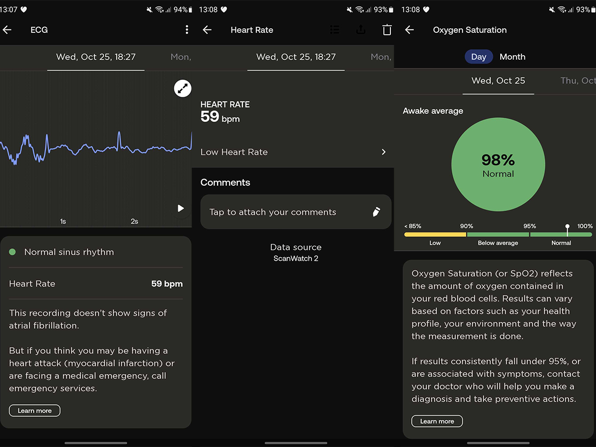Switch to the Thu, Oct oxygen tab
The width and height of the screenshot is (596, 447).
click(577, 80)
